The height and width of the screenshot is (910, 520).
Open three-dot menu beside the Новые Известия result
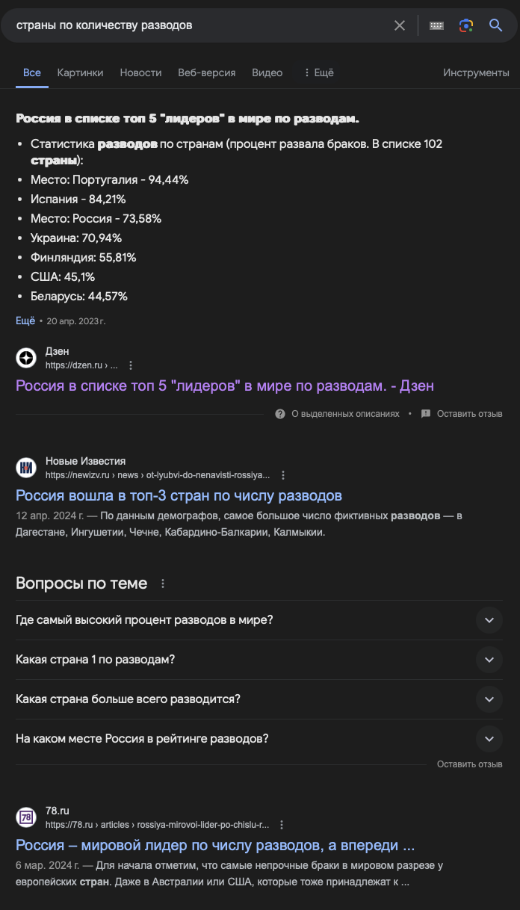(x=283, y=475)
